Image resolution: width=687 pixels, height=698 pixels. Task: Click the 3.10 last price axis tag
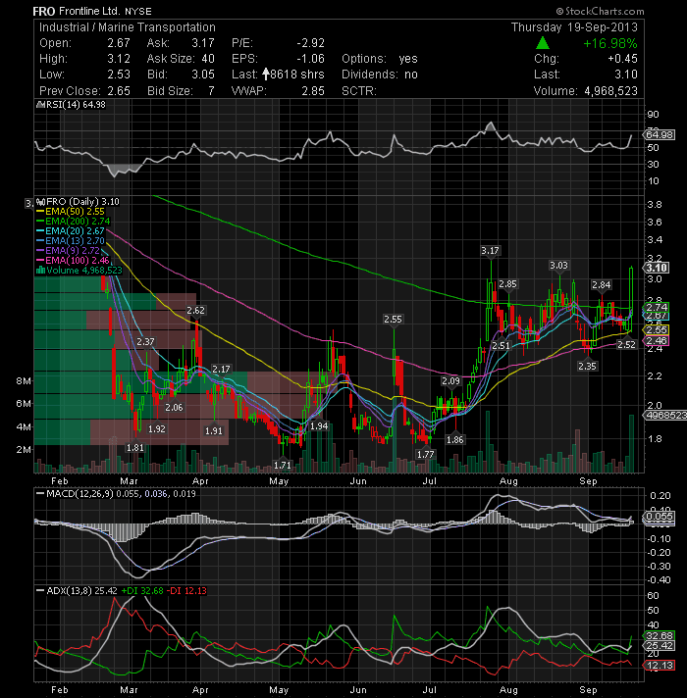[x=657, y=268]
